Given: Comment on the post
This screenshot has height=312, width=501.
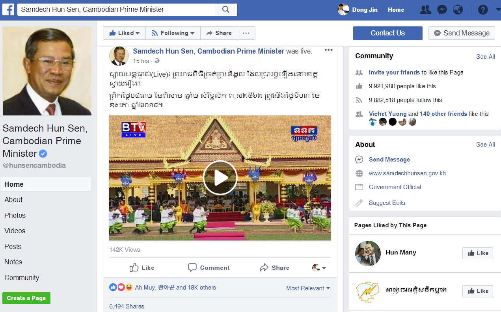Looking at the screenshot, I should pyautogui.click(x=209, y=268).
